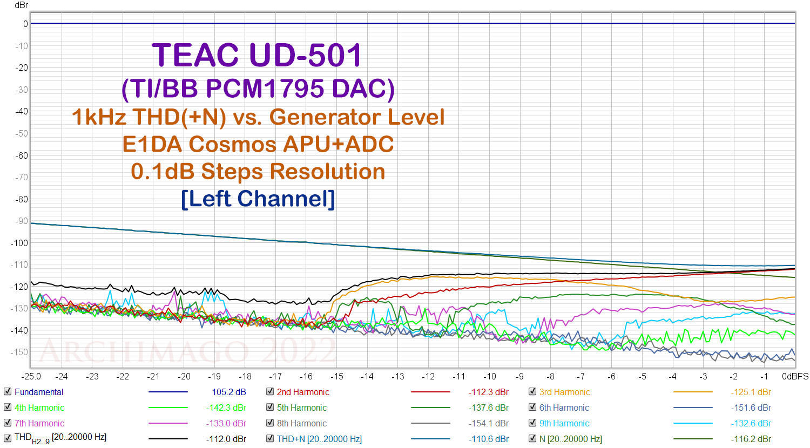
Task: Click the 6th Harmonic slate blue line swatch
Action: coord(693,408)
